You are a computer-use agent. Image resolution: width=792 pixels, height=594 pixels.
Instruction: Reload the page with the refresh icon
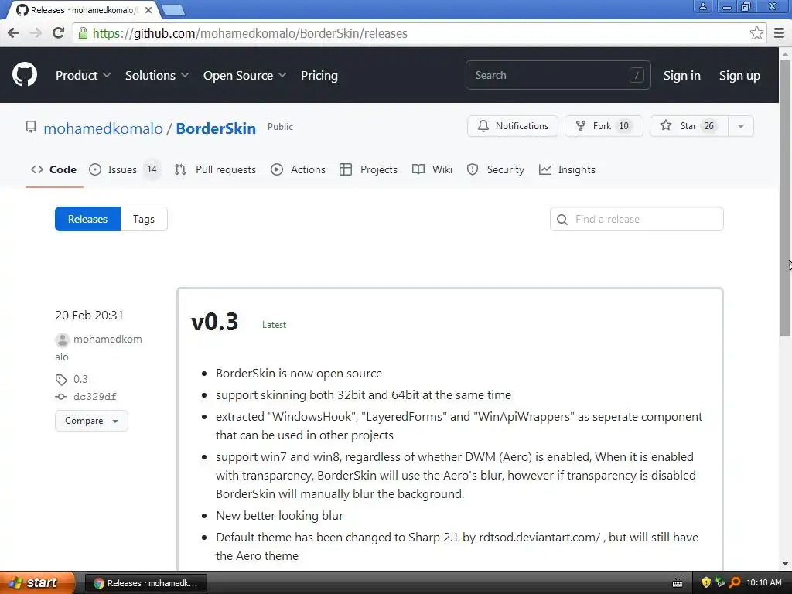pos(59,33)
